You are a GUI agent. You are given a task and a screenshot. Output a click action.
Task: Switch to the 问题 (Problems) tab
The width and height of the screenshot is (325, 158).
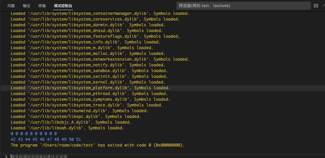(11, 6)
